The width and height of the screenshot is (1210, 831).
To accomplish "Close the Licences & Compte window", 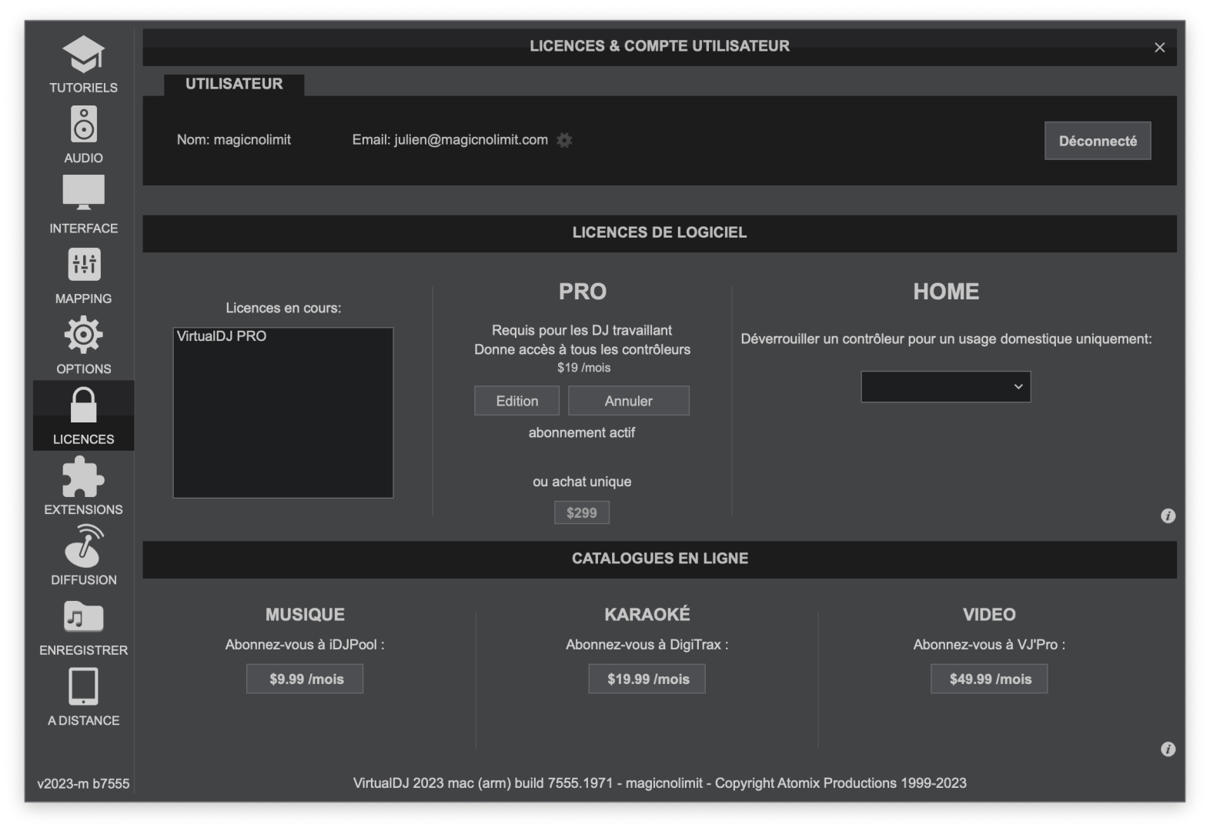I will click(x=1159, y=48).
